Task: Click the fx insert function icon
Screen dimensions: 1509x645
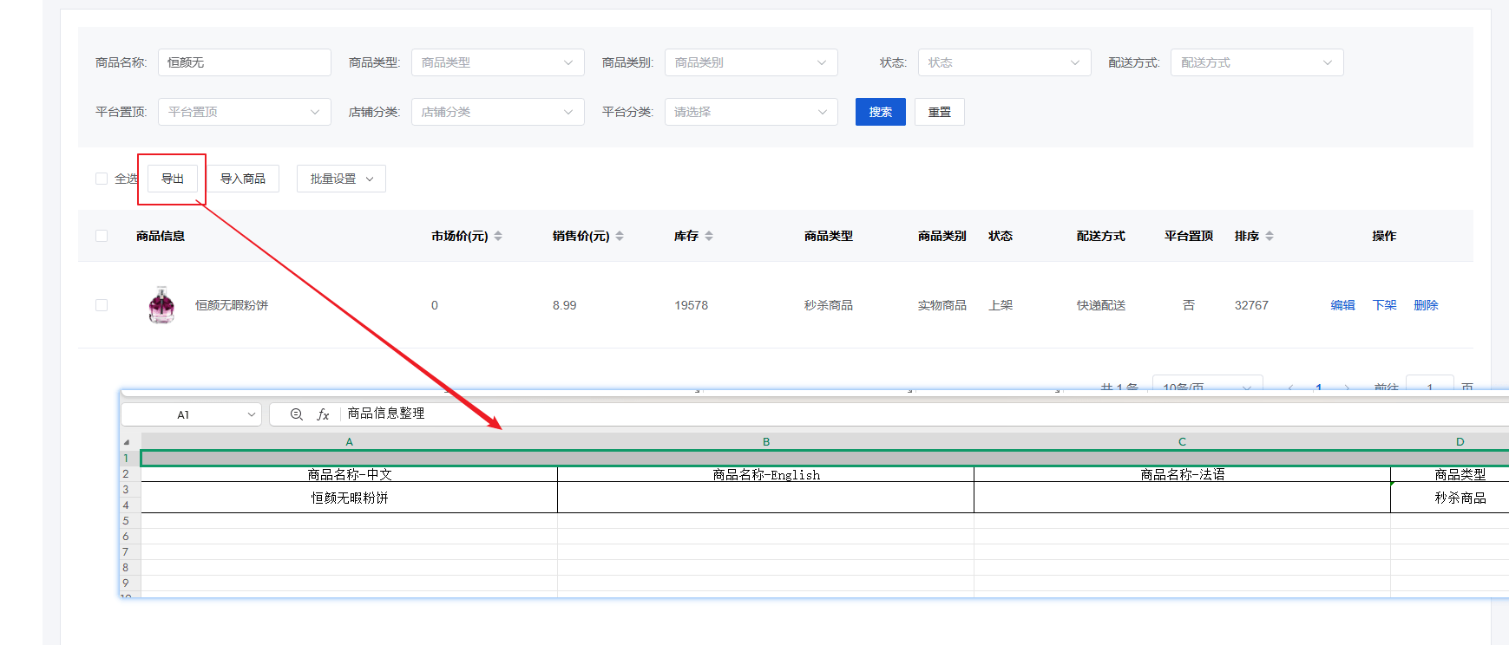Action: (x=323, y=414)
